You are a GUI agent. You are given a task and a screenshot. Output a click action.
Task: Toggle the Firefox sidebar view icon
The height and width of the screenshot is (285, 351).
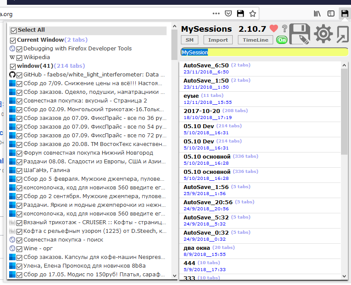coord(331,13)
